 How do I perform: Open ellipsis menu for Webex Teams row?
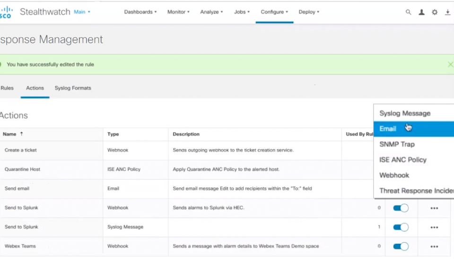click(x=434, y=246)
